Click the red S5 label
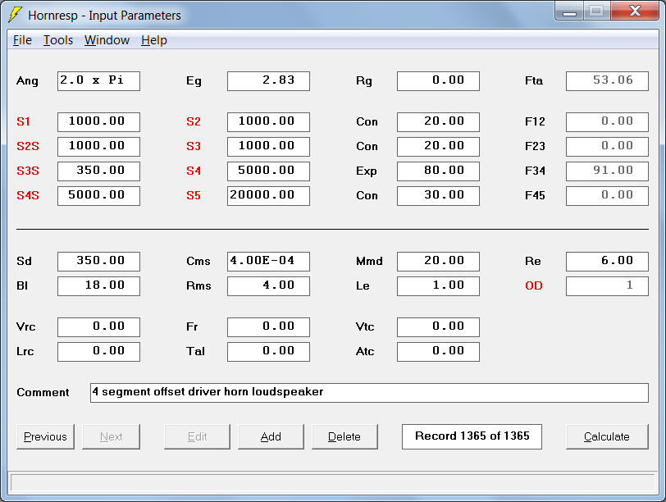Screen dimensions: 666x502 point(194,196)
